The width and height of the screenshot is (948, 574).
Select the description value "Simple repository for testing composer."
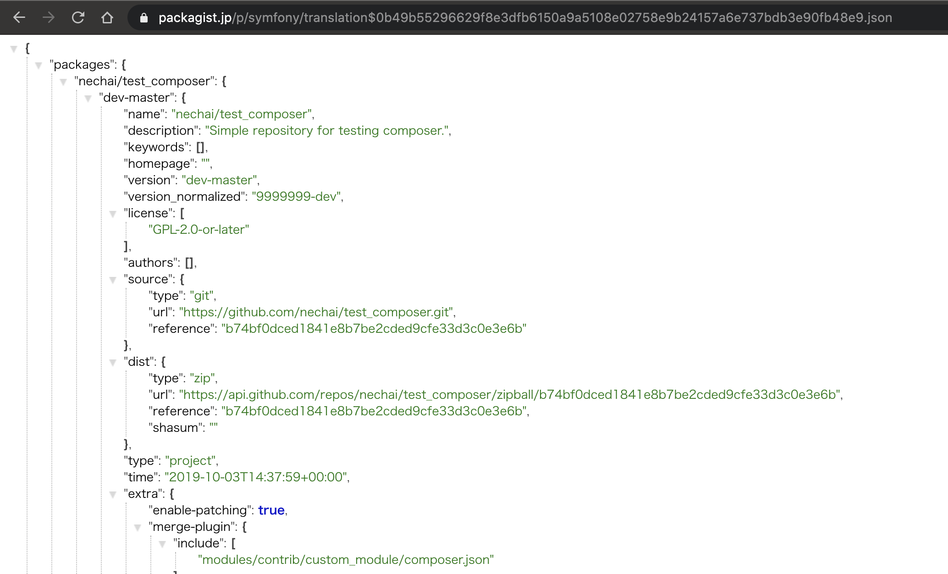pyautogui.click(x=327, y=131)
